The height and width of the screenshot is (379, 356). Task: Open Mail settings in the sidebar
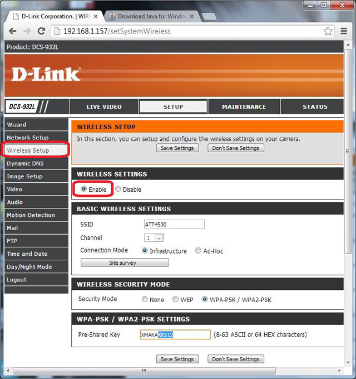click(x=36, y=228)
